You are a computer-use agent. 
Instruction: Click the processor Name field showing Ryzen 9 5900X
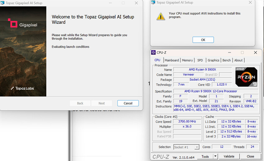tap(202, 70)
